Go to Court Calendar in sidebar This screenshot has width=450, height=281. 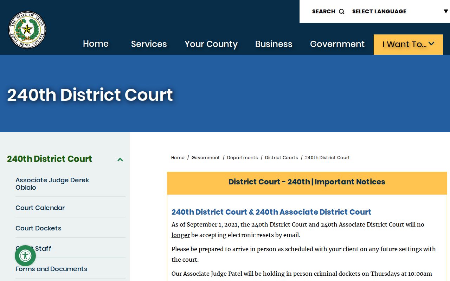pyautogui.click(x=40, y=208)
